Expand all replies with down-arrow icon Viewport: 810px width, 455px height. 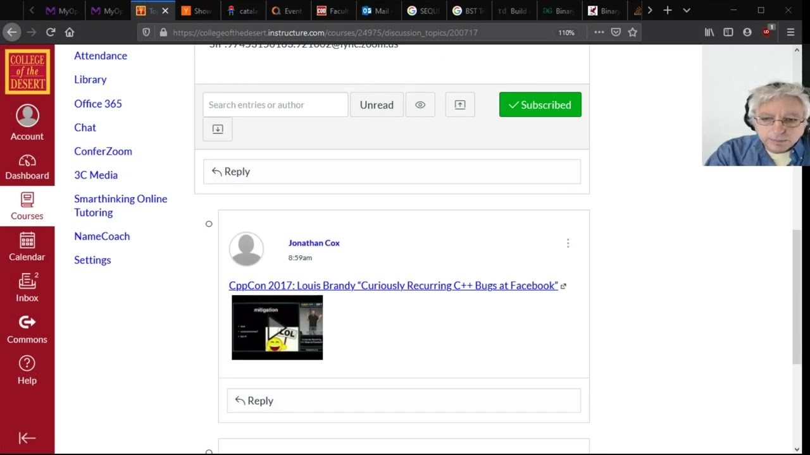point(218,129)
